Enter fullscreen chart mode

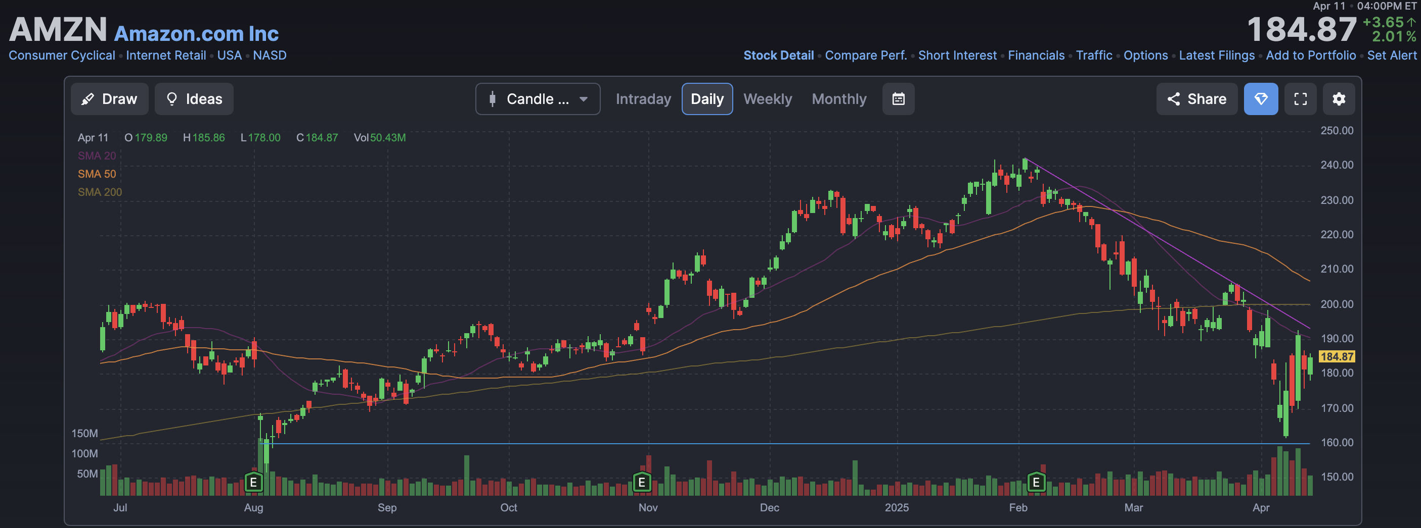coord(1300,99)
